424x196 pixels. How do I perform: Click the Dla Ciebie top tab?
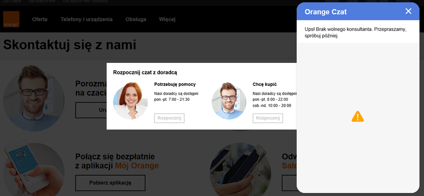click(x=12, y=1)
